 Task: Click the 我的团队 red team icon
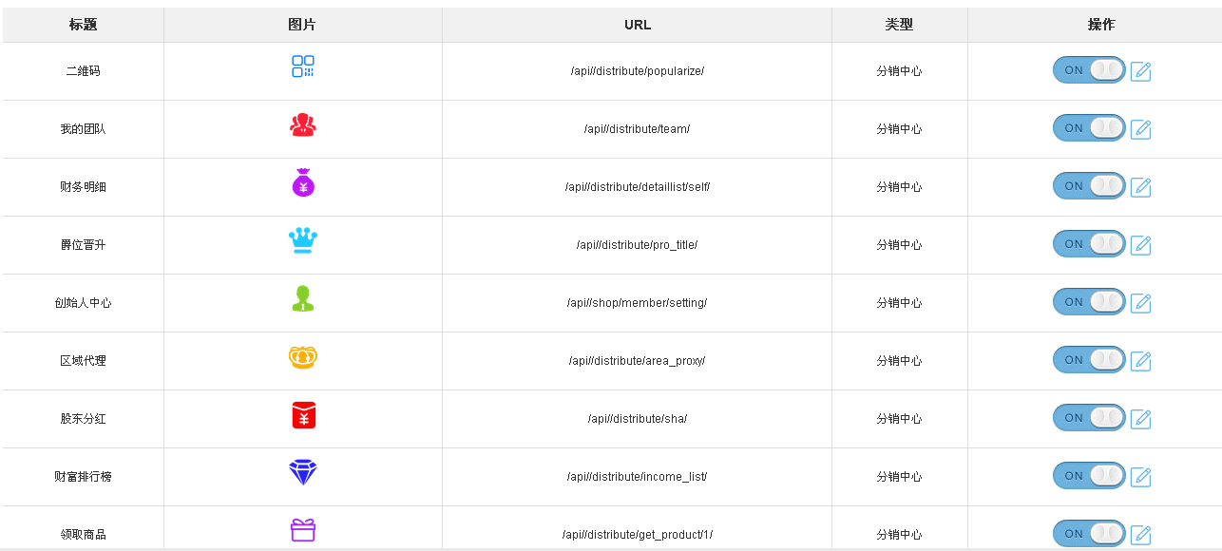303,124
